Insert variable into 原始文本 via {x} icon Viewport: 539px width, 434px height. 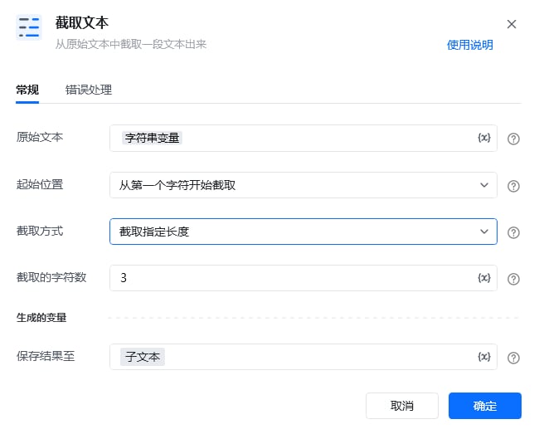484,138
